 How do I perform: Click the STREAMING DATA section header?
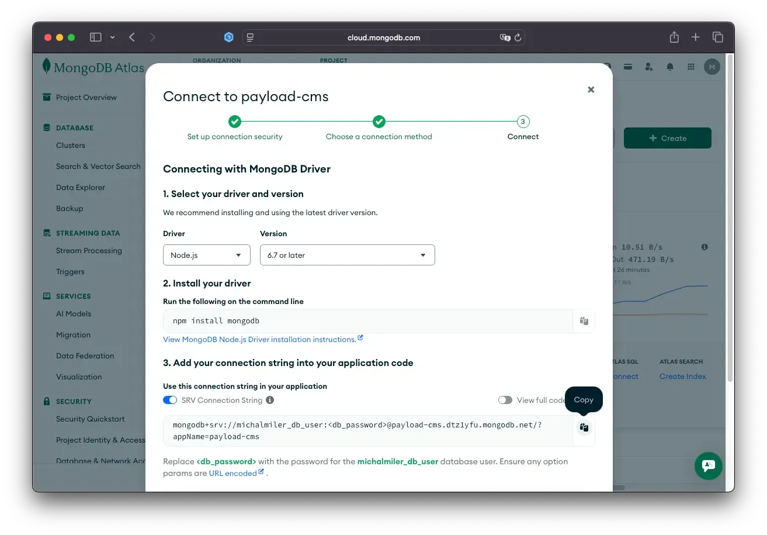coord(88,233)
